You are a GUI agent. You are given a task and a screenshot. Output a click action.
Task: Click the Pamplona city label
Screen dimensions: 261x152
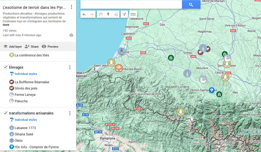click(x=107, y=138)
